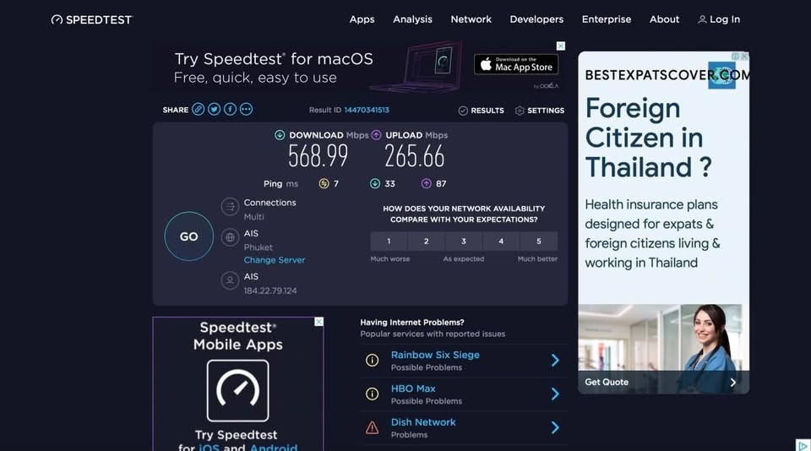Click the Get Quote button

607,383
